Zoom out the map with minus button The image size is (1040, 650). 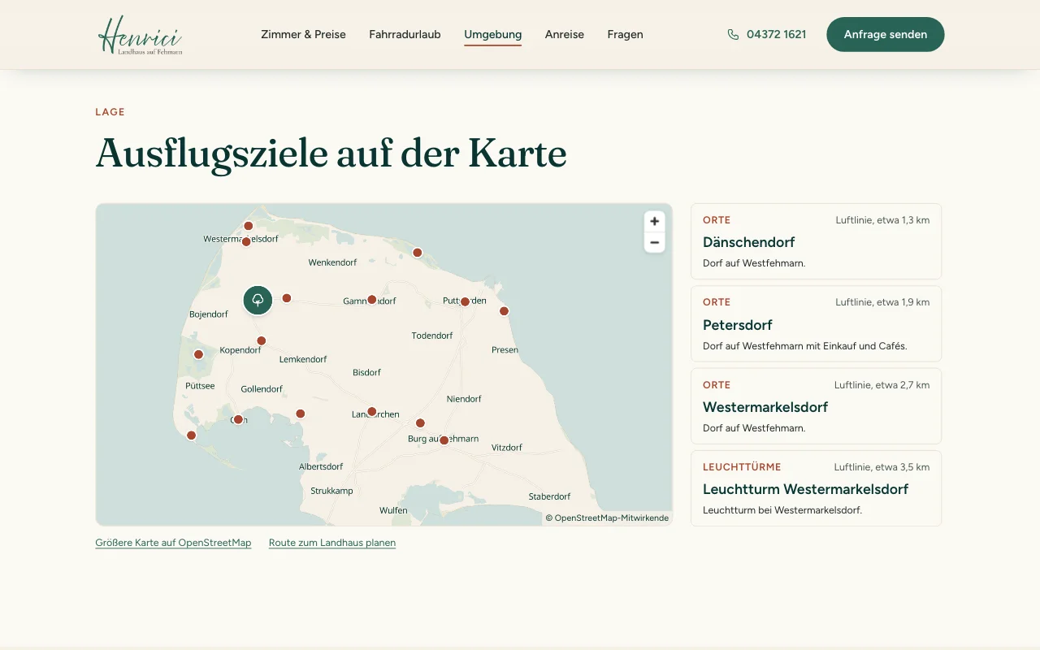(654, 242)
